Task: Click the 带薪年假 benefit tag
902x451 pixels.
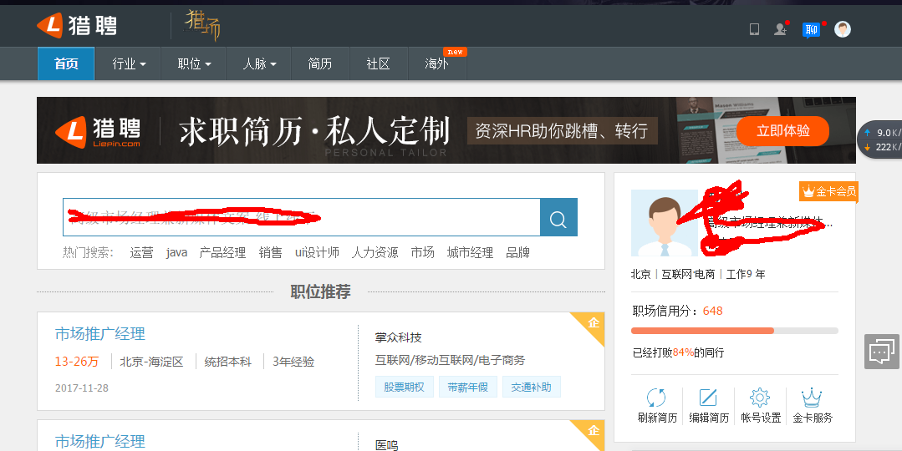Action: pos(467,388)
